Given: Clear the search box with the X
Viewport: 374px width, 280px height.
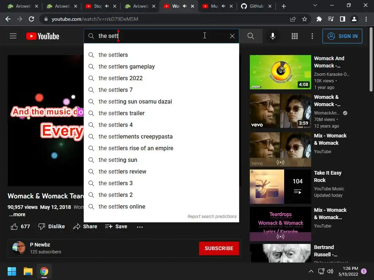Looking at the screenshot, I should [232, 36].
